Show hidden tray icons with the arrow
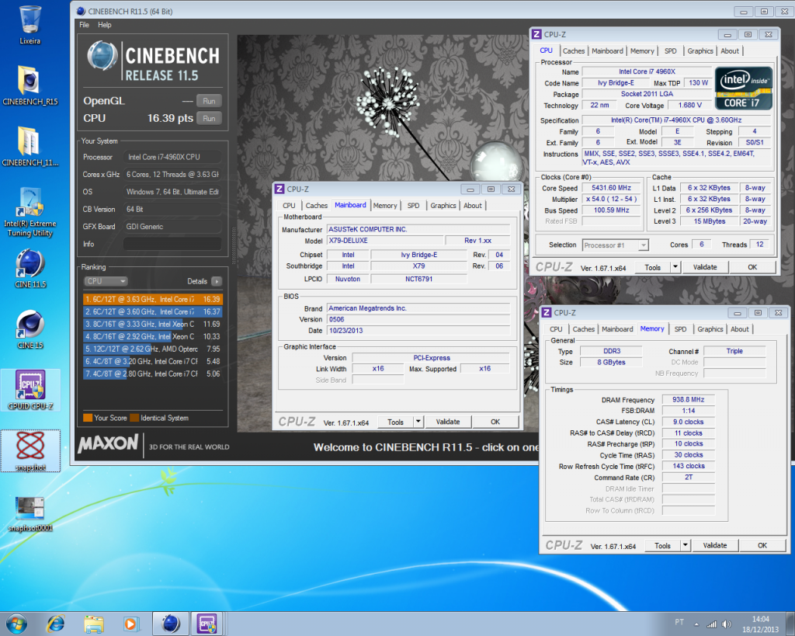Screen dimensions: 795x636 coord(696,624)
